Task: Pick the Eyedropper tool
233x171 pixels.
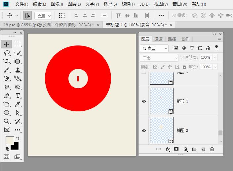Action: (x=18, y=104)
